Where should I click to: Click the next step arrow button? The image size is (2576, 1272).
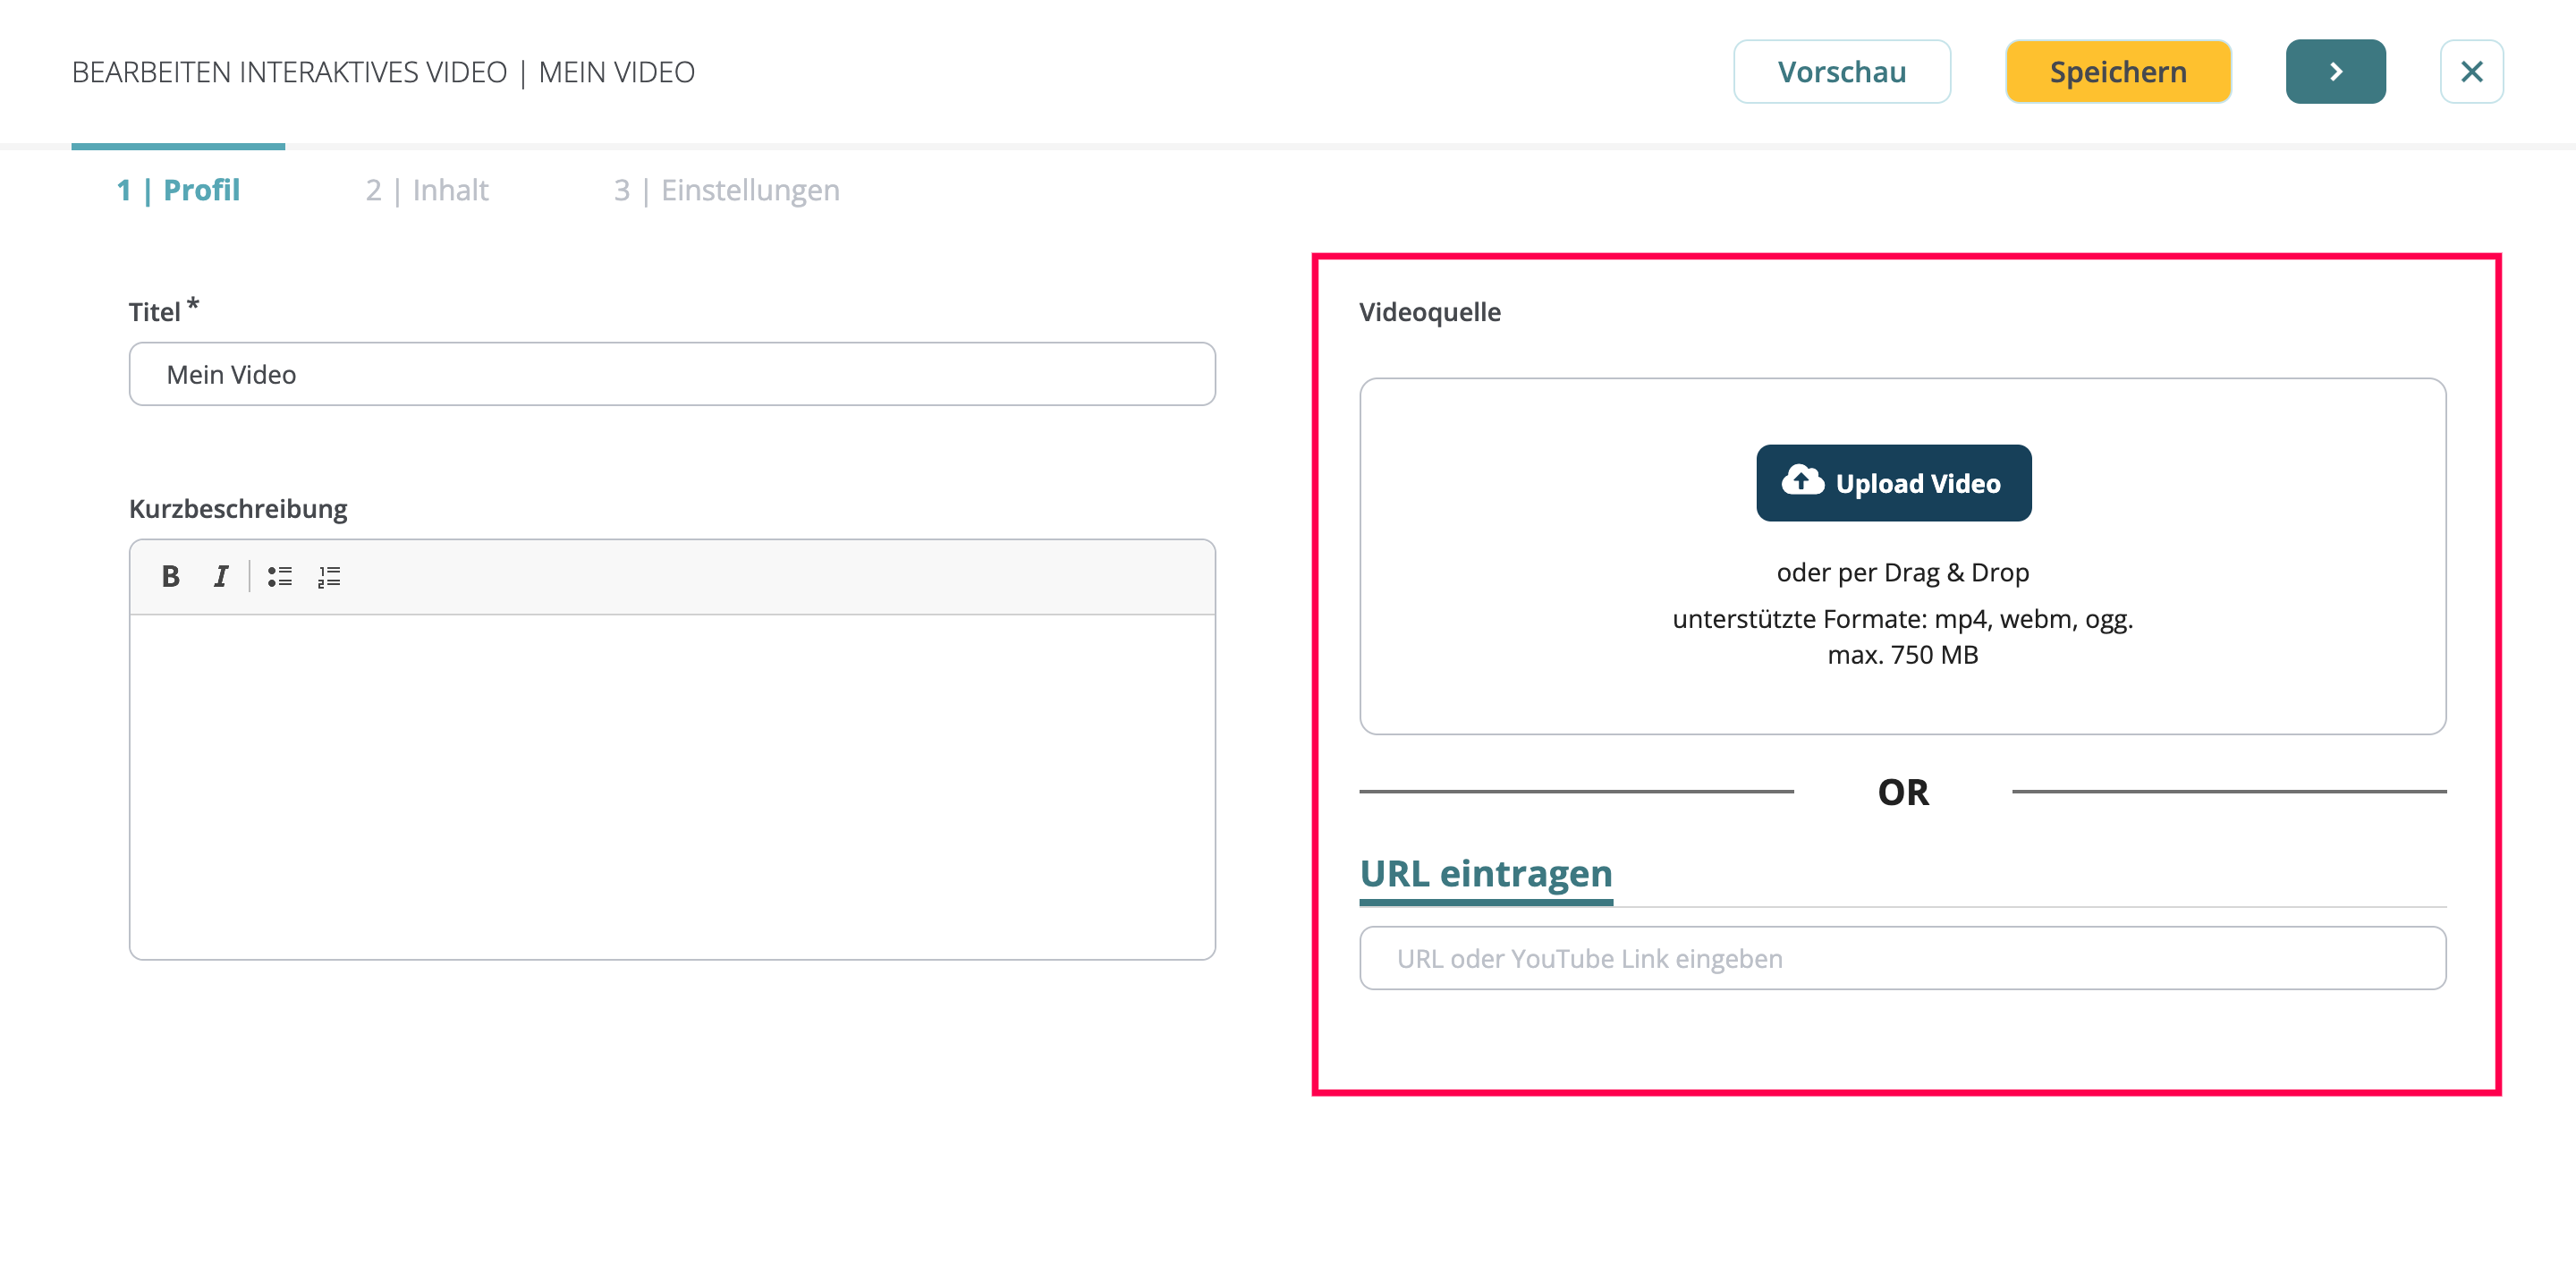coord(2335,72)
